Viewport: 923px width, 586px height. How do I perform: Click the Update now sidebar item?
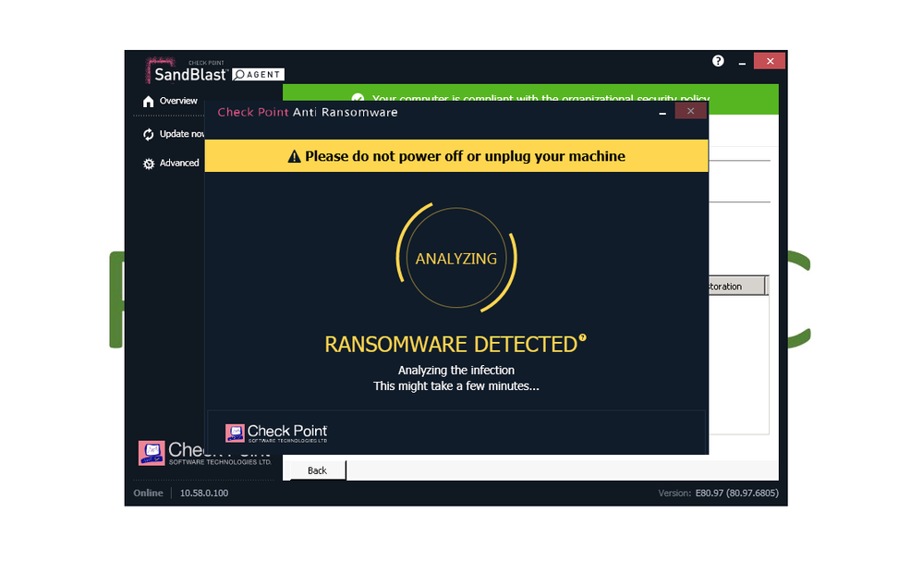pos(173,134)
